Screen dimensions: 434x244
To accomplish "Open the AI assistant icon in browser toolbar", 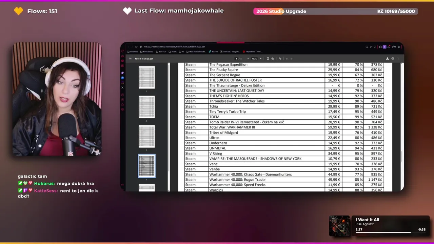I will tap(394, 47).
